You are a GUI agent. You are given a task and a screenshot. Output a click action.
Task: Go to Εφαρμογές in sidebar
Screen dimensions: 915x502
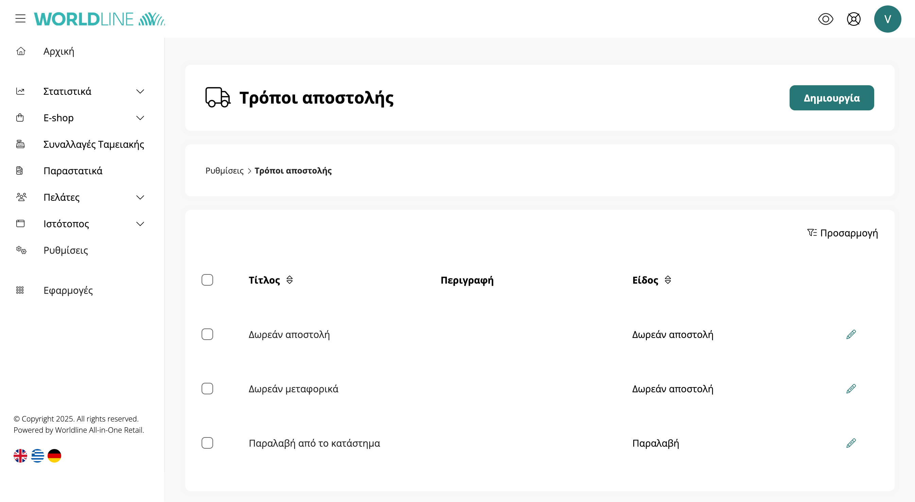pos(68,290)
